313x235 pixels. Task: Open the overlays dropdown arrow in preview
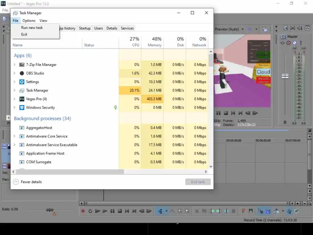[256, 29]
